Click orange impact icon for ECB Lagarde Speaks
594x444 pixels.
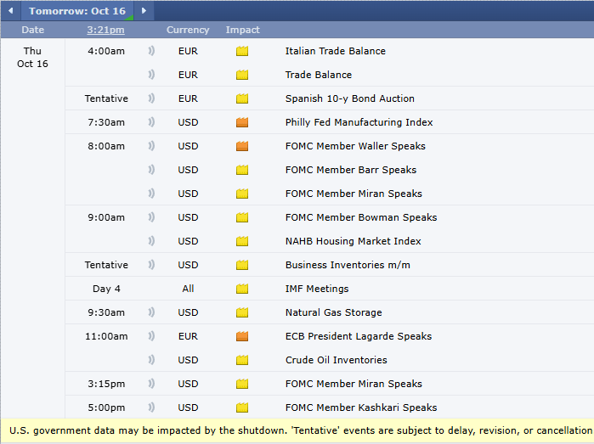[242, 336]
